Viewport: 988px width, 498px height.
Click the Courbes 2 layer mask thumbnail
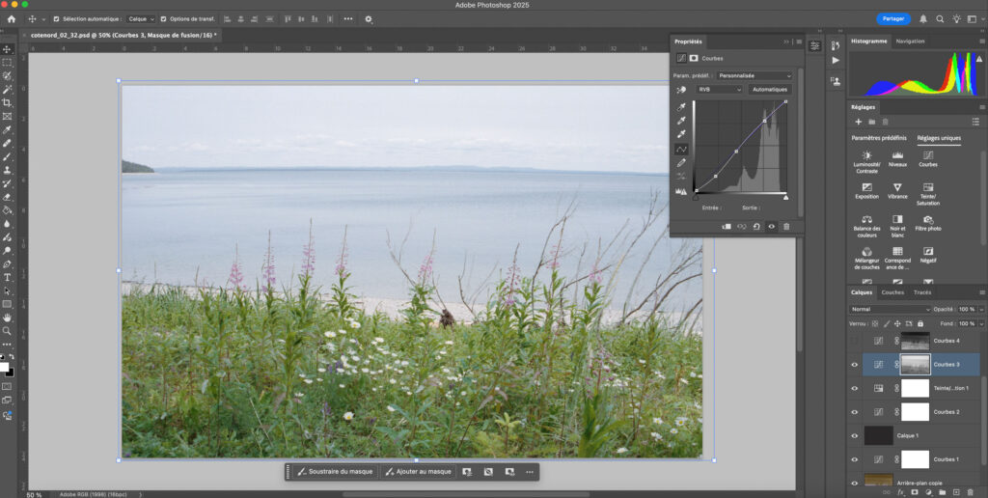tap(915, 412)
